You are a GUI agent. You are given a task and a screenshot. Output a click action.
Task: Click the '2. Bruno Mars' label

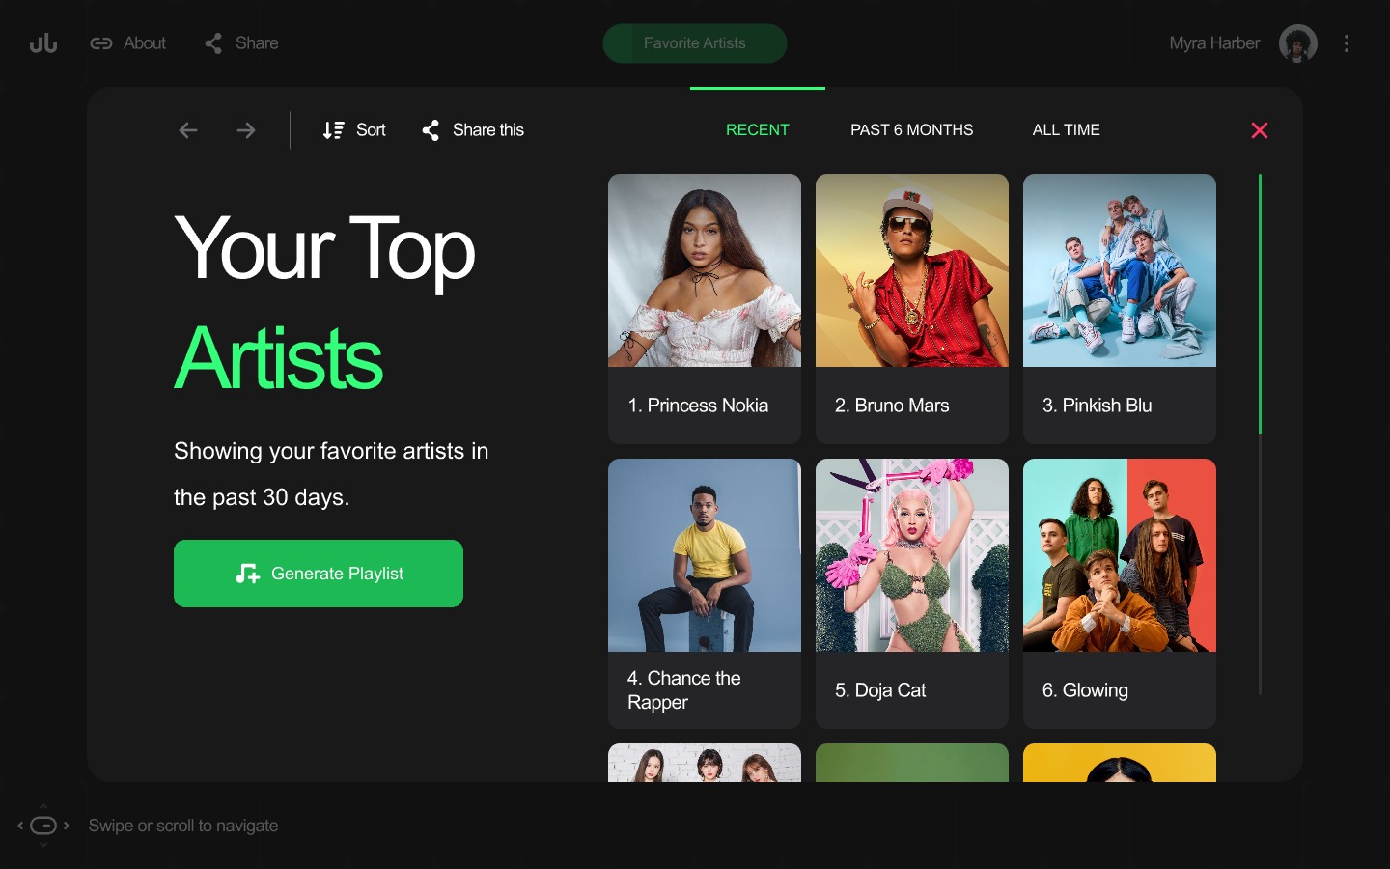click(x=892, y=406)
